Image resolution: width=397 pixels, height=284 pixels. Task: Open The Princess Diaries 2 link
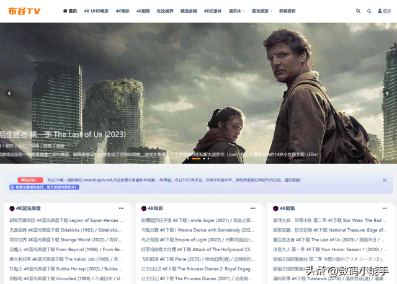coord(197,269)
